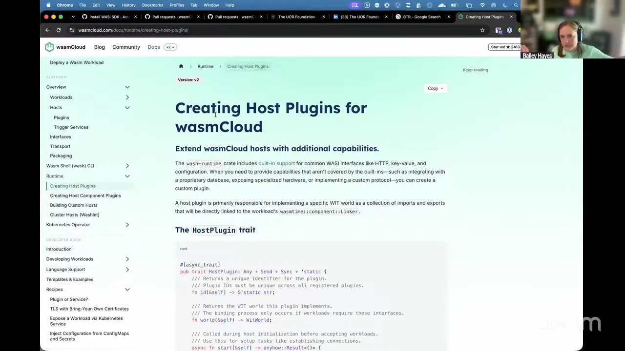Screen dimensions: 625x351
Task: Open Creating Host Component Plugins in the sidebar
Action: [x=85, y=195]
